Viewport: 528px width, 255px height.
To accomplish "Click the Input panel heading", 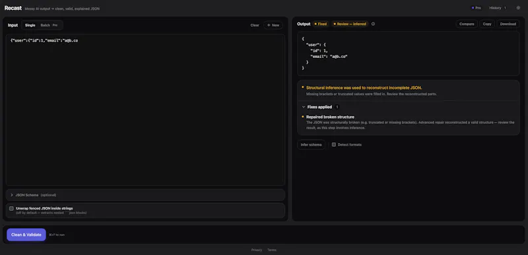I will (13, 25).
